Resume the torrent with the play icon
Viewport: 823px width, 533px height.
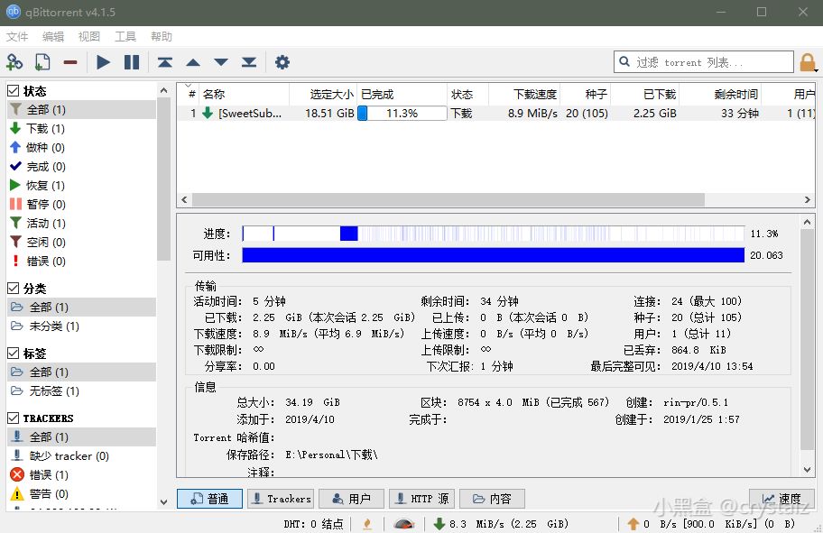coord(102,62)
